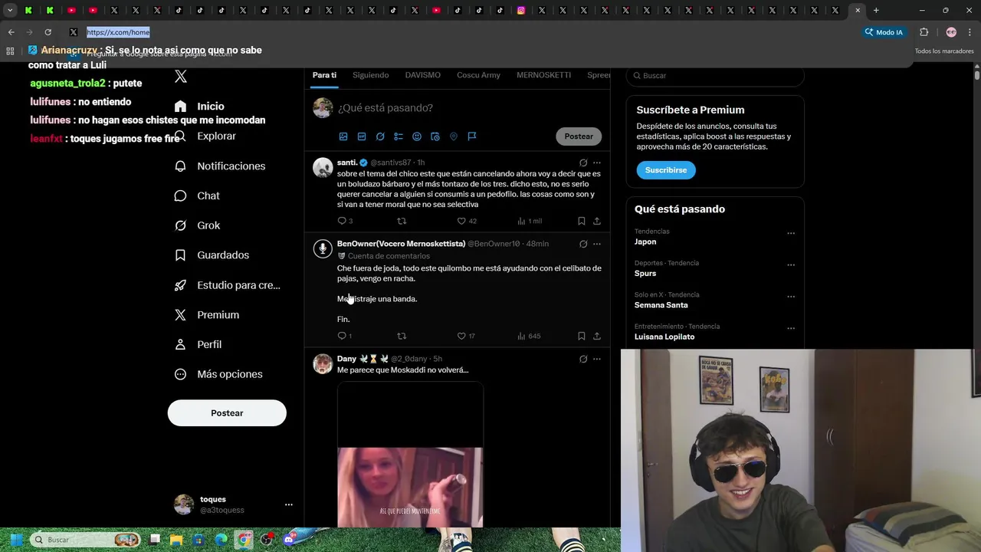Click the flag icon in composer
The width and height of the screenshot is (981, 552).
point(472,136)
